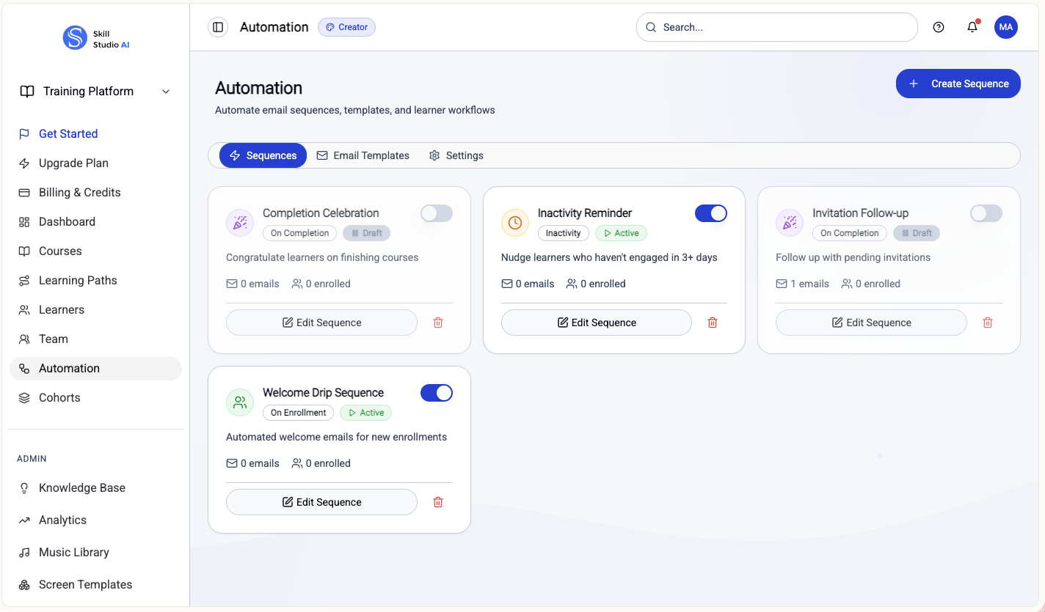Click "1 emails" on Invitation Follow-up

(802, 284)
